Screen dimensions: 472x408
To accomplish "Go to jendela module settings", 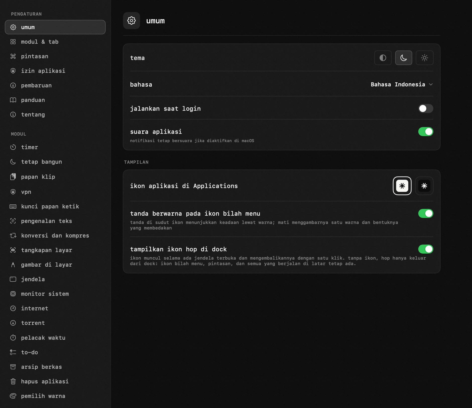I will [55, 279].
